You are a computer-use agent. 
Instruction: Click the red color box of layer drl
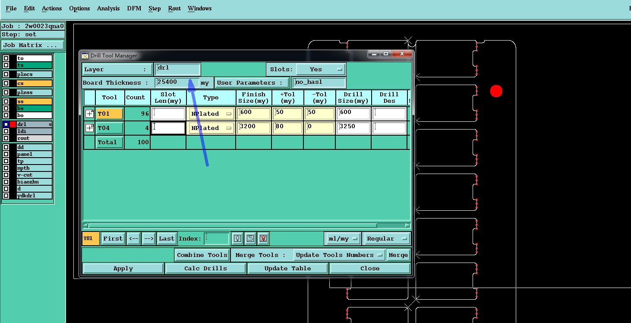[13, 124]
